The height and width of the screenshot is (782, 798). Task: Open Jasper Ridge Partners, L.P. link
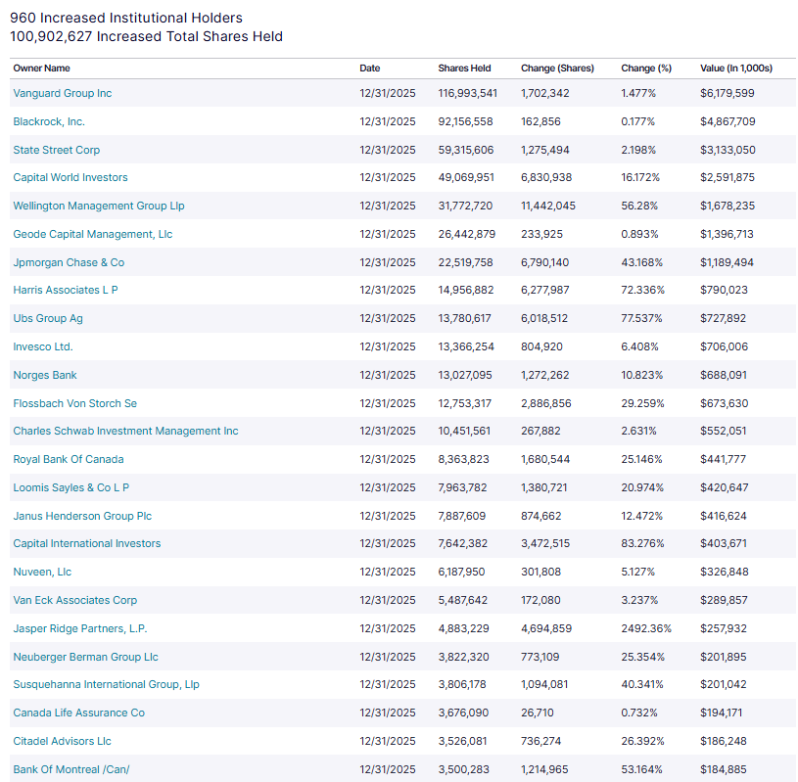(80, 629)
